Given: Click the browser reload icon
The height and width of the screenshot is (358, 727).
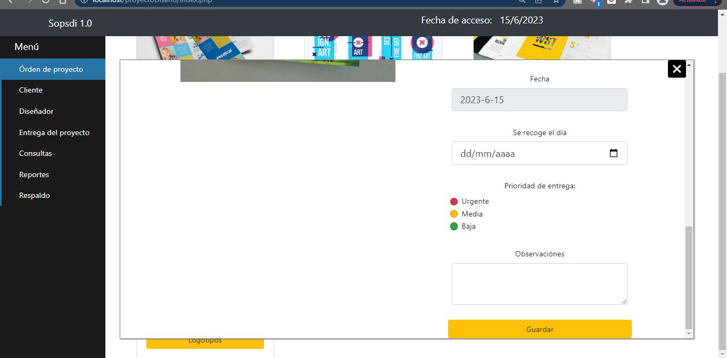Looking at the screenshot, I should pyautogui.click(x=46, y=2).
